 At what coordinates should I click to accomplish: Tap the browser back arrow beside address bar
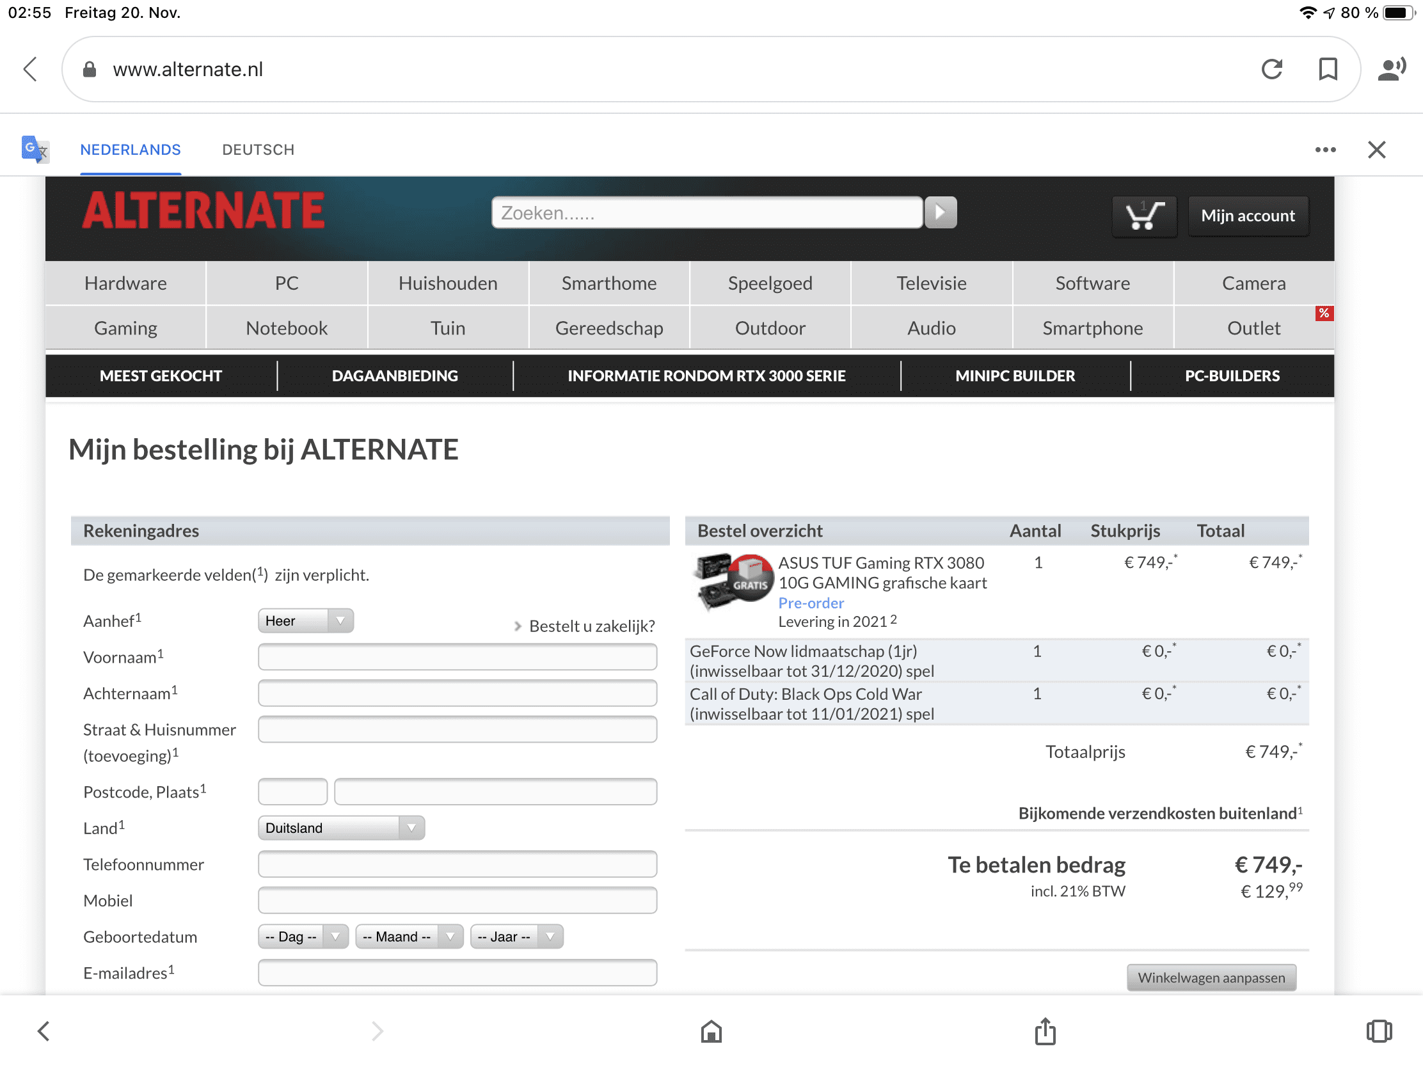(x=30, y=69)
